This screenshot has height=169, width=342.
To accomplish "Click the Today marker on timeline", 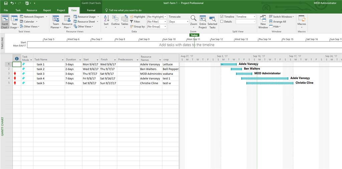I will [194, 35].
